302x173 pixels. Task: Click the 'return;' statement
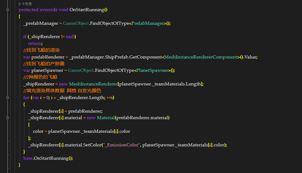(x=36, y=43)
